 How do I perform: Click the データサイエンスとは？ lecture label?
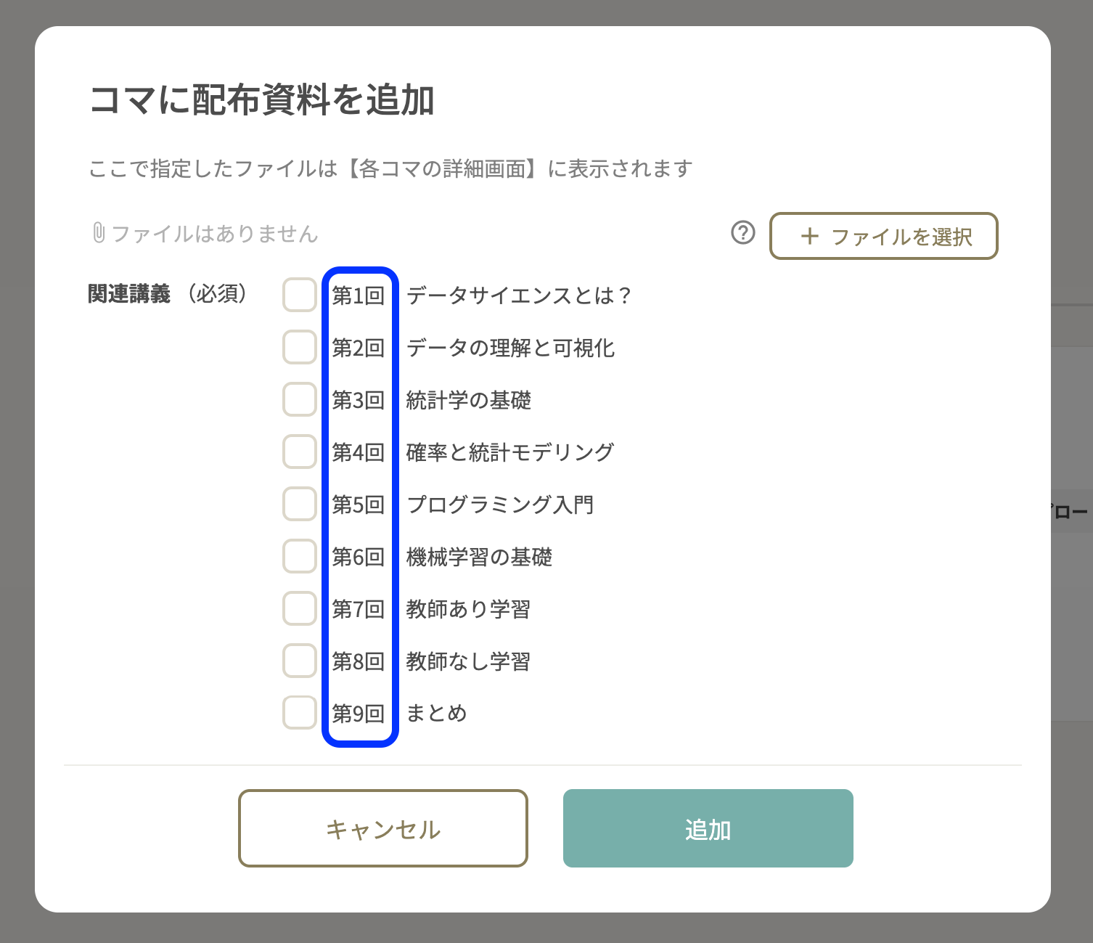[x=518, y=295]
